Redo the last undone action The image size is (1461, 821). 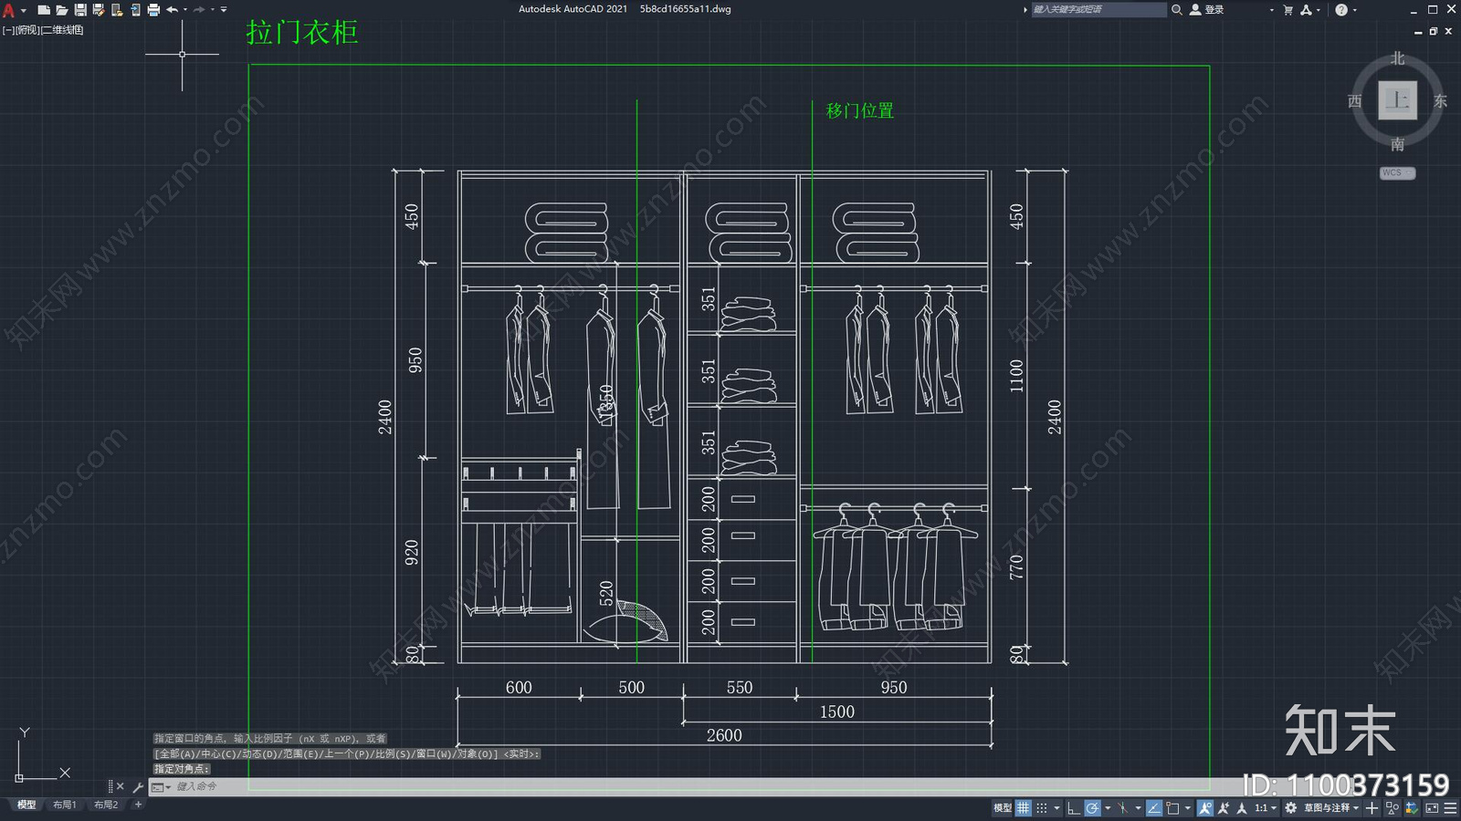click(x=199, y=10)
